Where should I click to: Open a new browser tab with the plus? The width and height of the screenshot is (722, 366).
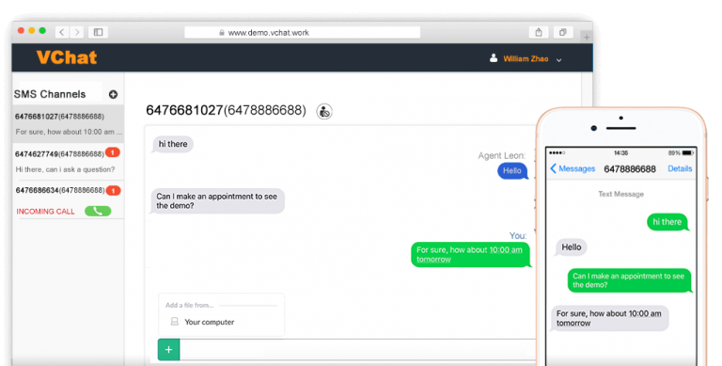pos(587,38)
